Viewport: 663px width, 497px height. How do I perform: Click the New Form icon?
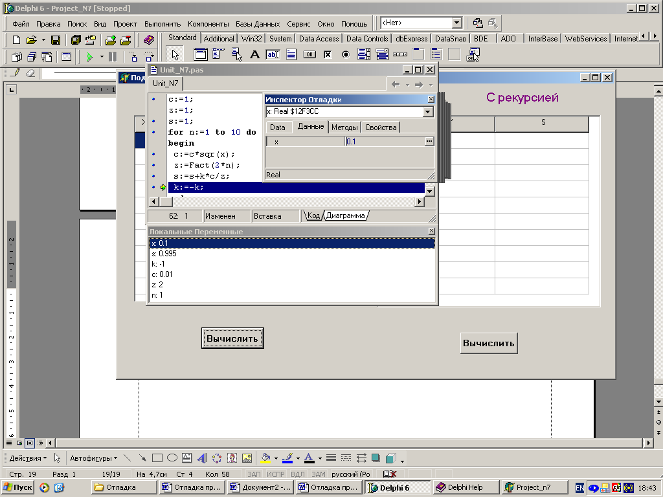click(67, 57)
